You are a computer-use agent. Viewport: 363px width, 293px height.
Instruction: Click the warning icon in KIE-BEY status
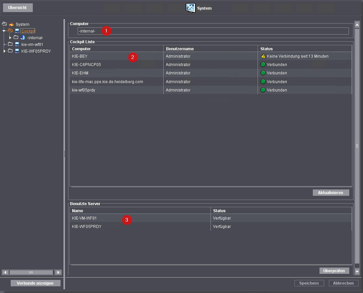[263, 56]
